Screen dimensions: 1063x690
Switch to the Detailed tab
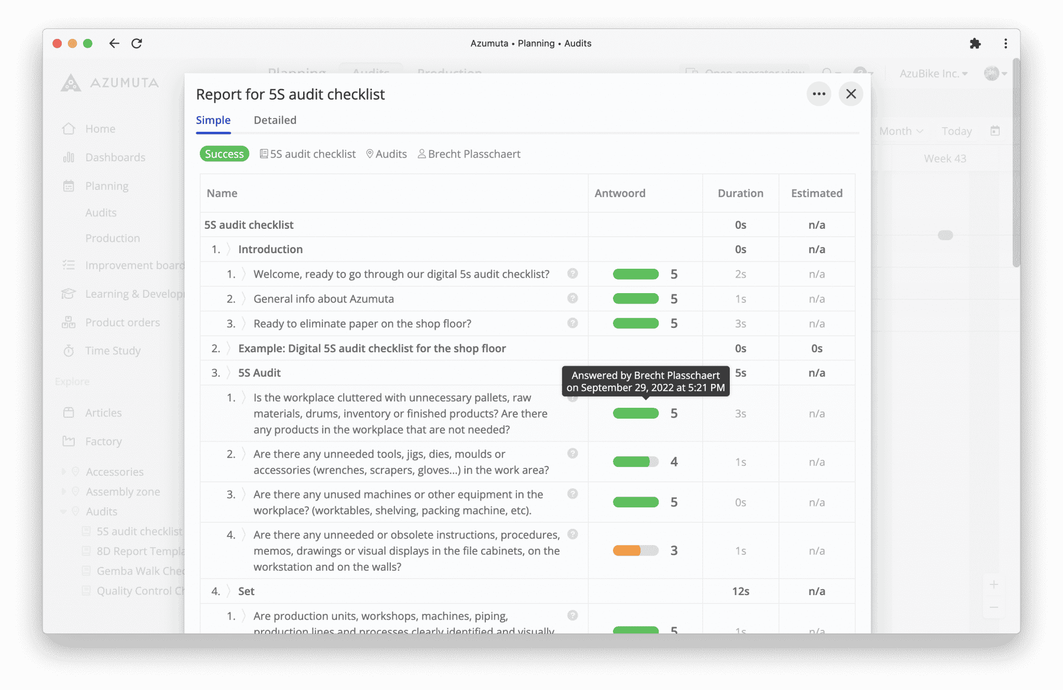point(275,120)
